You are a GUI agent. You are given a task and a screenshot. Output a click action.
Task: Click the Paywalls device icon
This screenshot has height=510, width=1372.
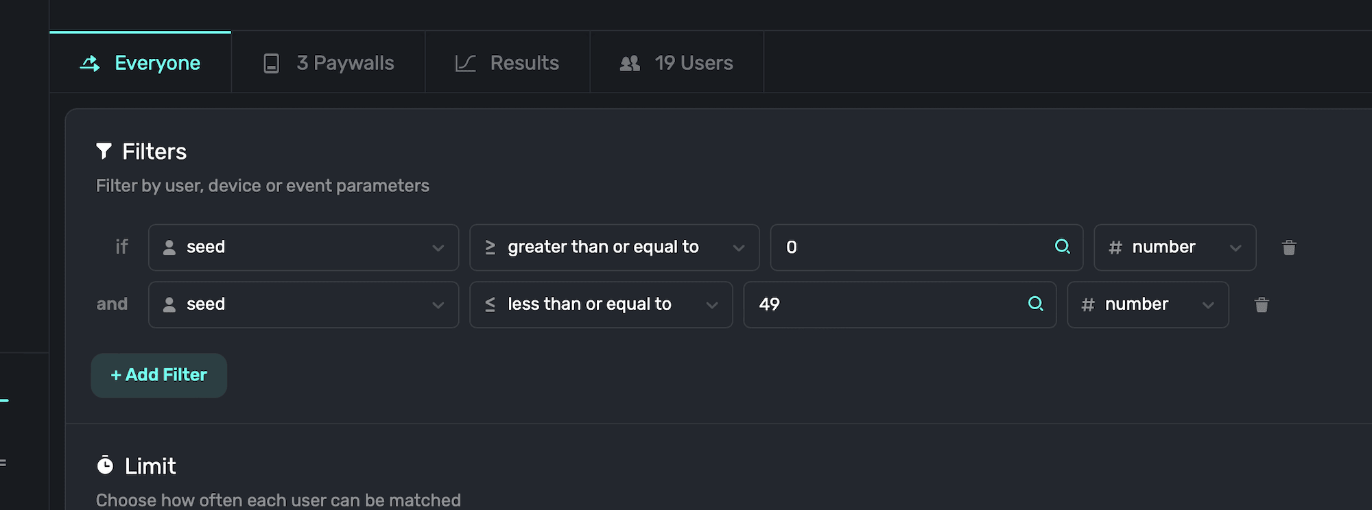tap(271, 64)
